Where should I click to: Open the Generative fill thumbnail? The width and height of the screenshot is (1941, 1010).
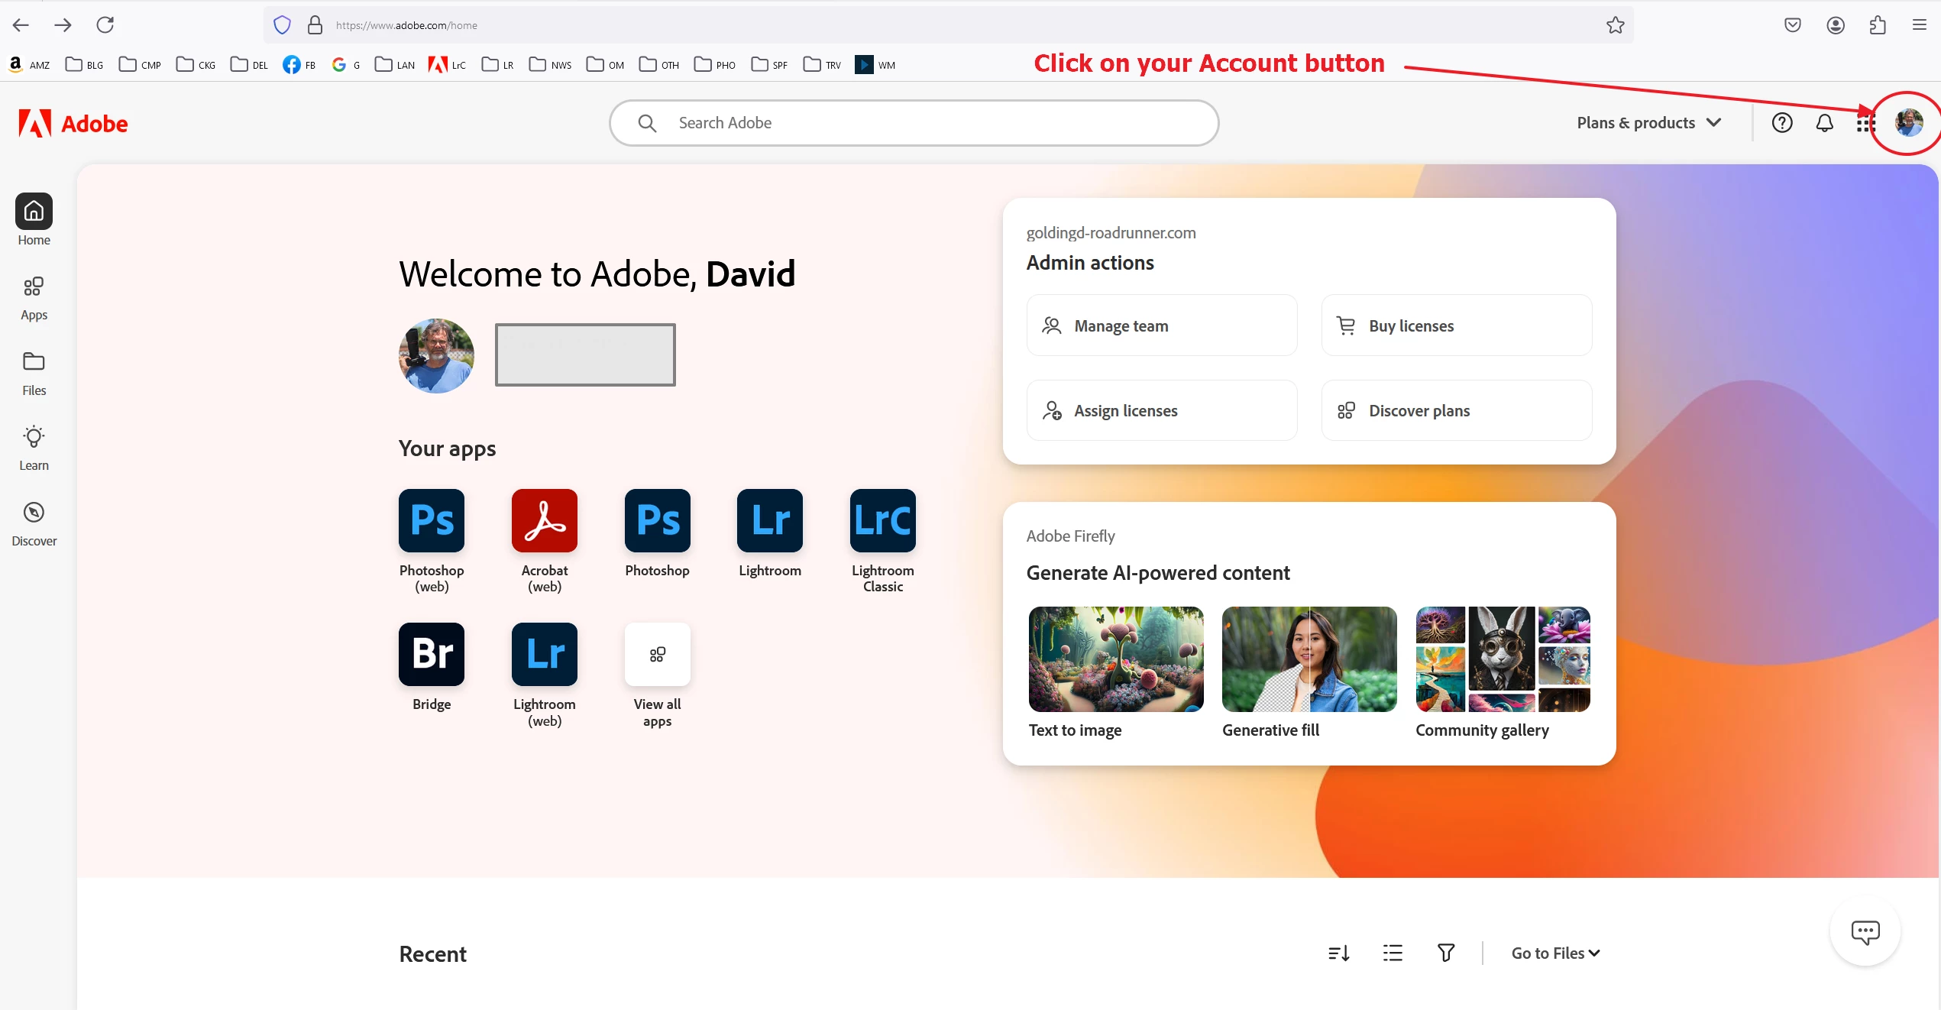(1309, 659)
